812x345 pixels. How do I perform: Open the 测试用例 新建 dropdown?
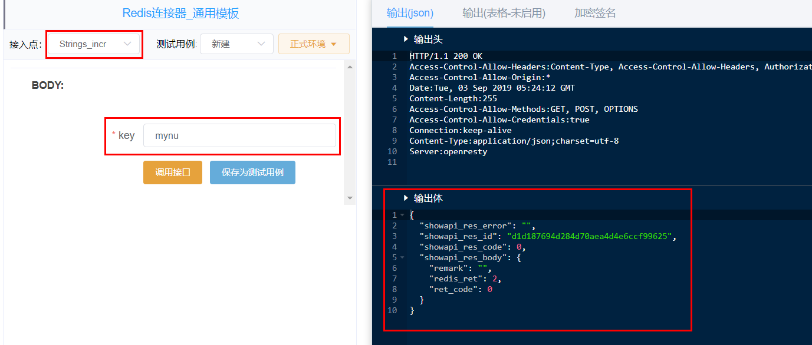click(x=236, y=44)
